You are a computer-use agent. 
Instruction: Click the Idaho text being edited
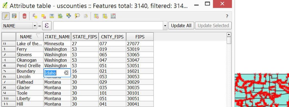pyautogui.click(x=50, y=73)
